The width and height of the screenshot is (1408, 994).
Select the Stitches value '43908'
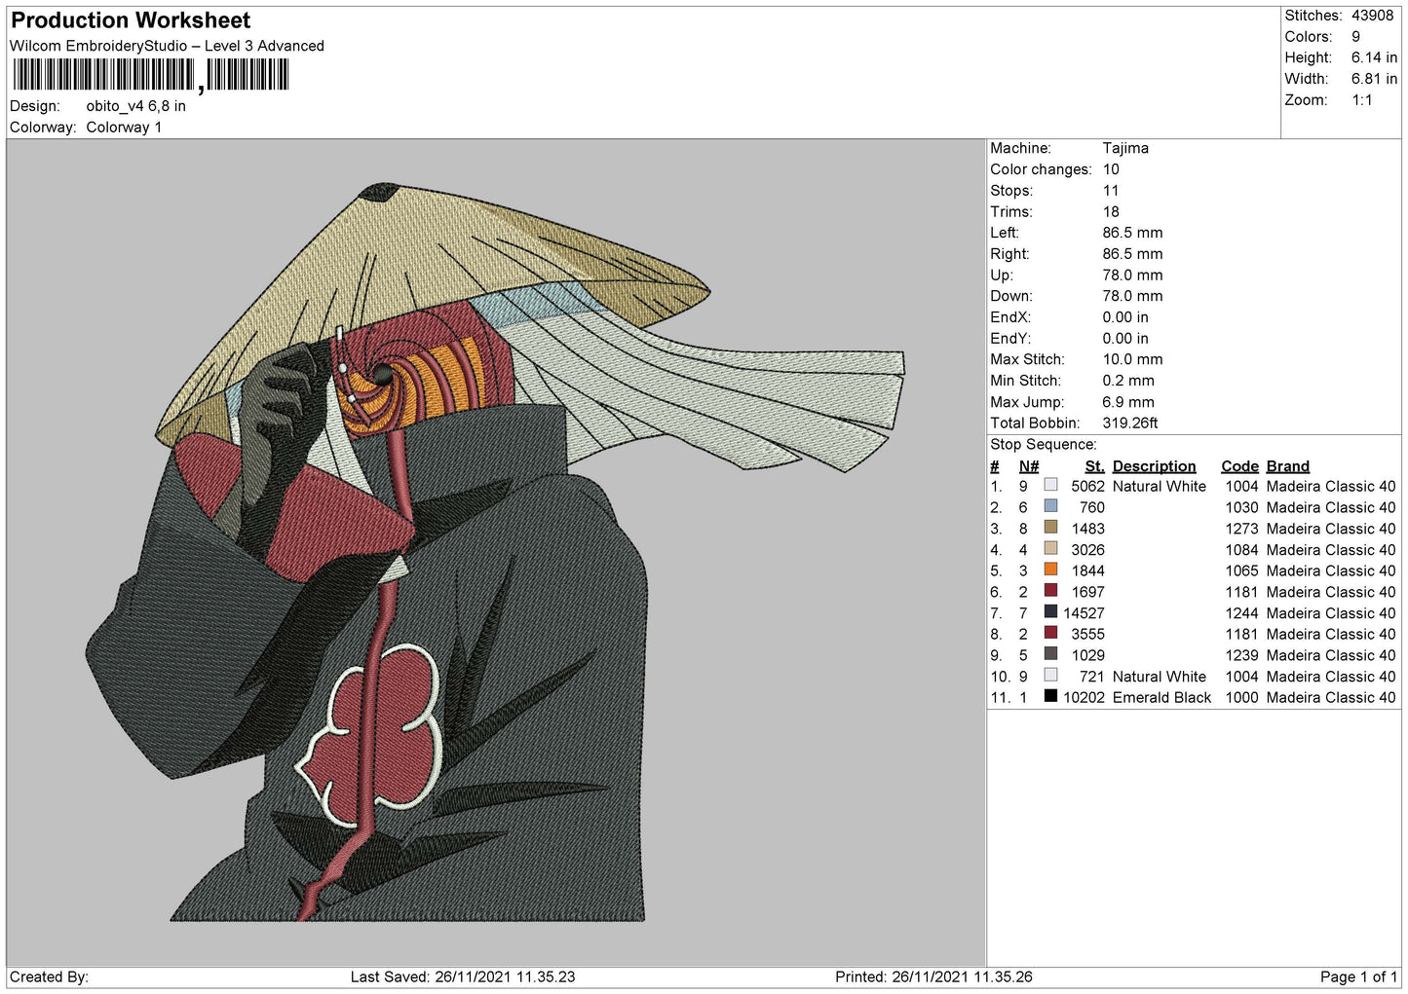tap(1372, 16)
